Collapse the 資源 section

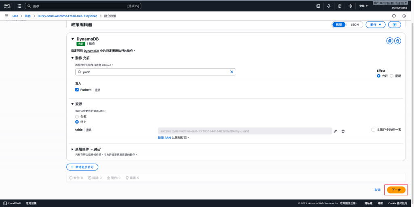click(73, 104)
